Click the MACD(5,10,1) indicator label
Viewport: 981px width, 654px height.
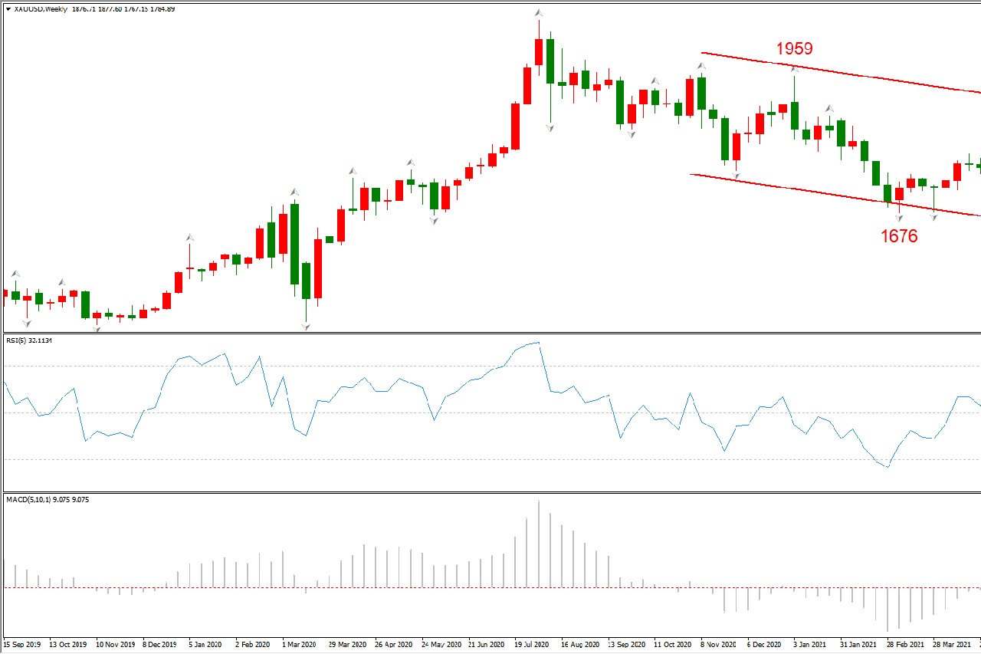pyautogui.click(x=48, y=500)
